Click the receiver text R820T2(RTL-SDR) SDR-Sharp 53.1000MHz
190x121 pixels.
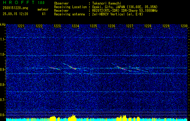(125, 11)
